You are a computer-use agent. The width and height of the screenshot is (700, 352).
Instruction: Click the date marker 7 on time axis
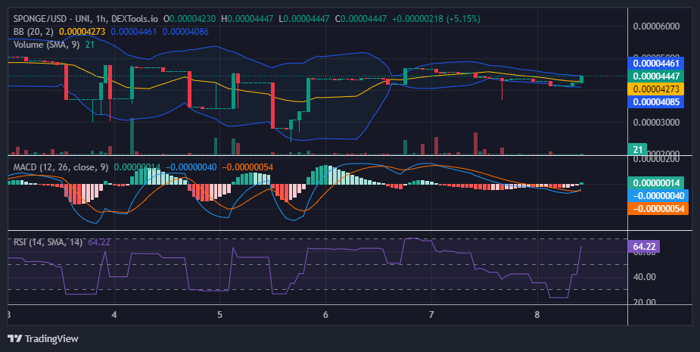click(x=431, y=314)
